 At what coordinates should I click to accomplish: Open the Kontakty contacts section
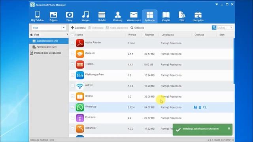tap(118, 16)
